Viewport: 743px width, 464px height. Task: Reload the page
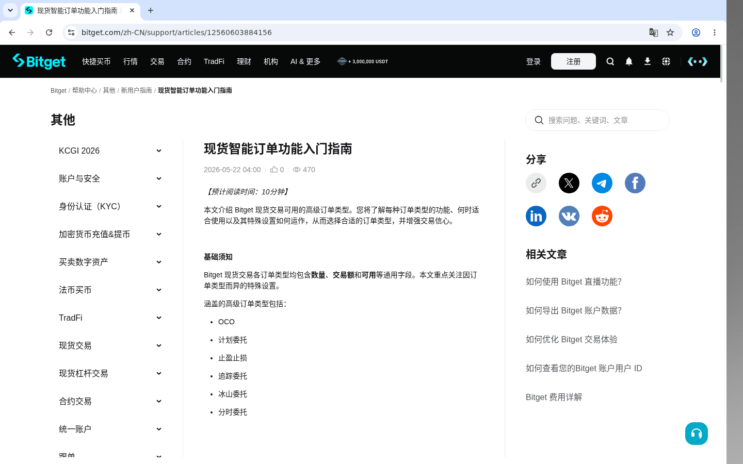(x=49, y=32)
